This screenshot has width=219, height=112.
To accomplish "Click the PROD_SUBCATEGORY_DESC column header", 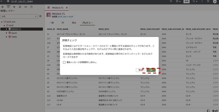I will 198,29.
